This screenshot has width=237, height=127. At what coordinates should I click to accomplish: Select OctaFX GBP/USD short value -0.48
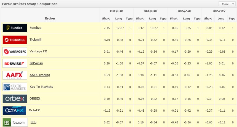tap(141, 111)
